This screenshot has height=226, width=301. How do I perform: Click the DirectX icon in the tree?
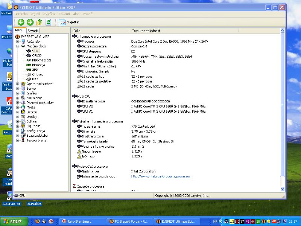(x=23, y=112)
